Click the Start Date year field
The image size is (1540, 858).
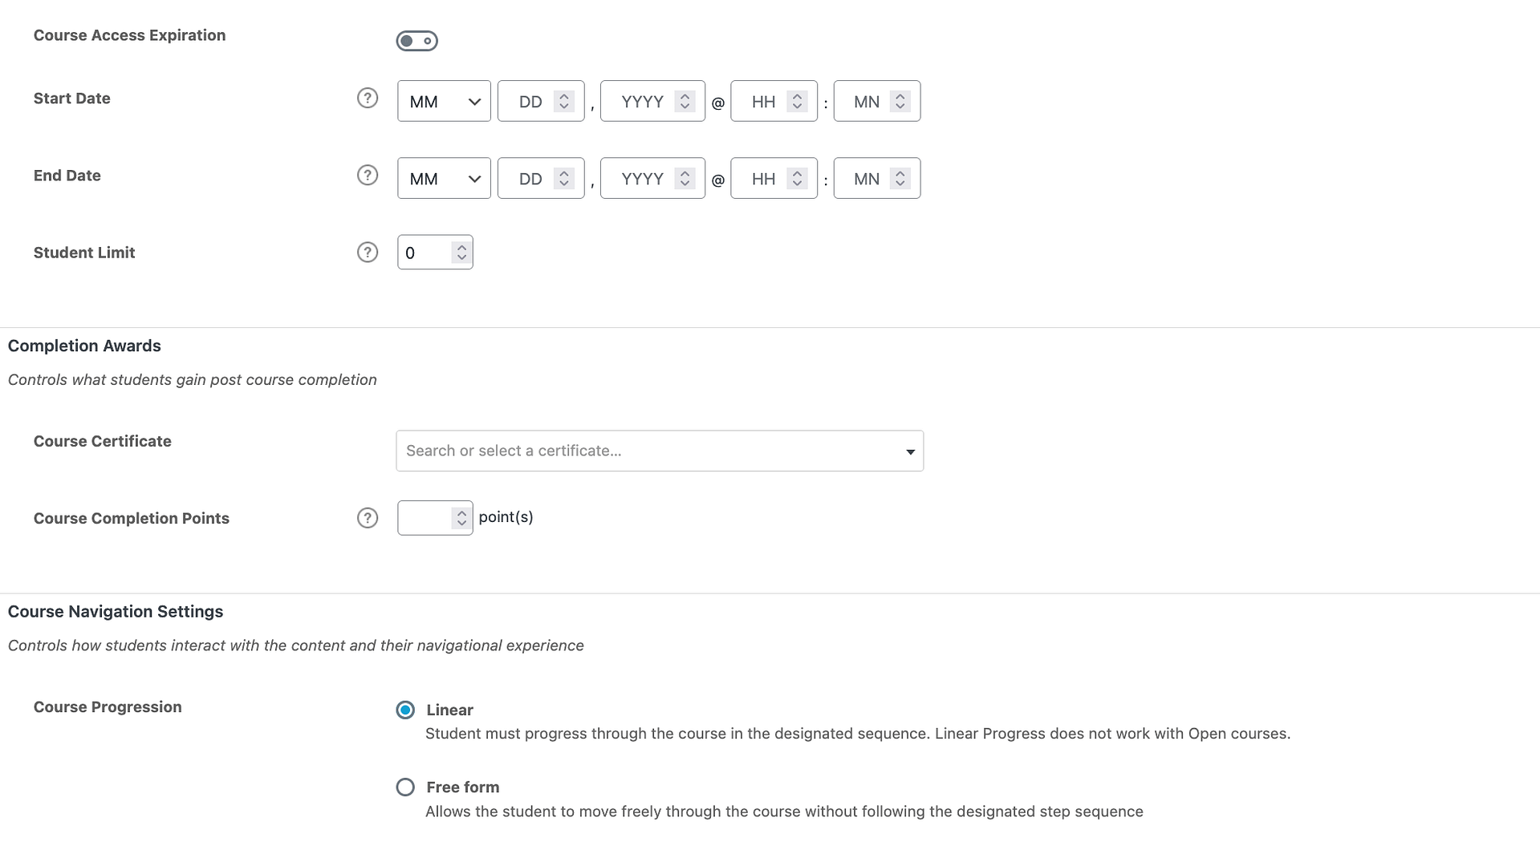click(x=642, y=102)
